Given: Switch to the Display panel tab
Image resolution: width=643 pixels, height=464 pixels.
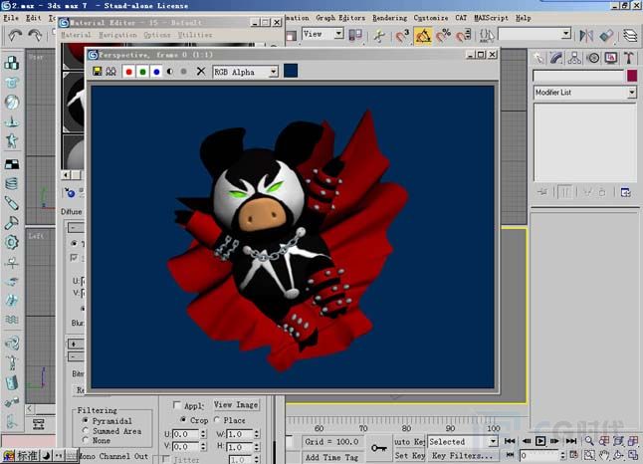Looking at the screenshot, I should [611, 58].
